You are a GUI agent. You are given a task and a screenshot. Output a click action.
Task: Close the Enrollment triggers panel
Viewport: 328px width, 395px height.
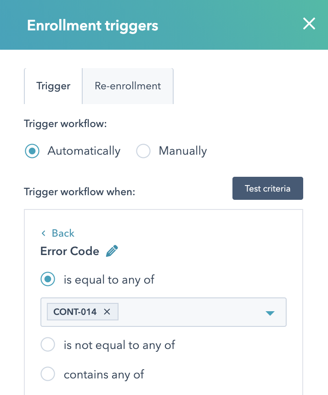(x=309, y=23)
